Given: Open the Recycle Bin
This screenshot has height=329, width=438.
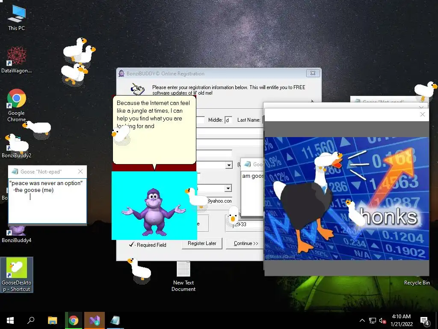Looking at the screenshot, I should (x=417, y=283).
